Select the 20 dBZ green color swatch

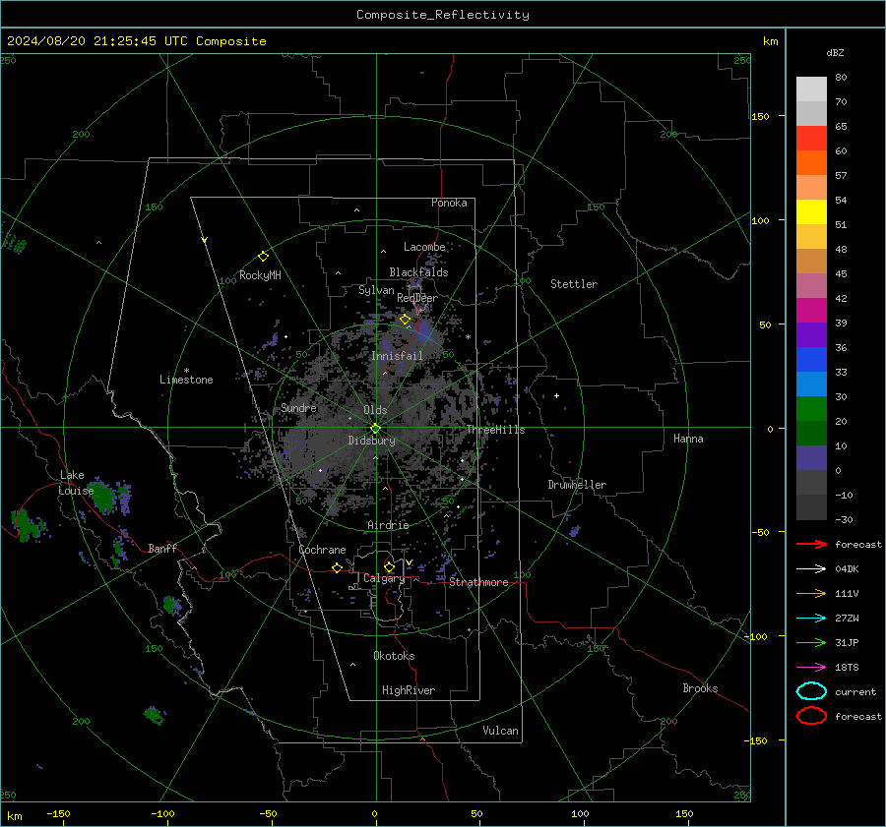pyautogui.click(x=811, y=409)
